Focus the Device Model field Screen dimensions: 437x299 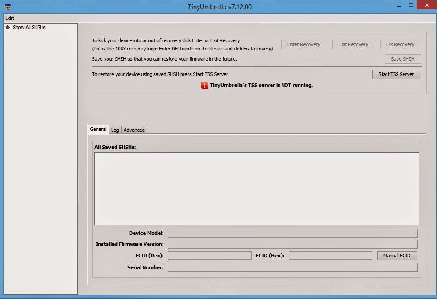[x=293, y=233]
